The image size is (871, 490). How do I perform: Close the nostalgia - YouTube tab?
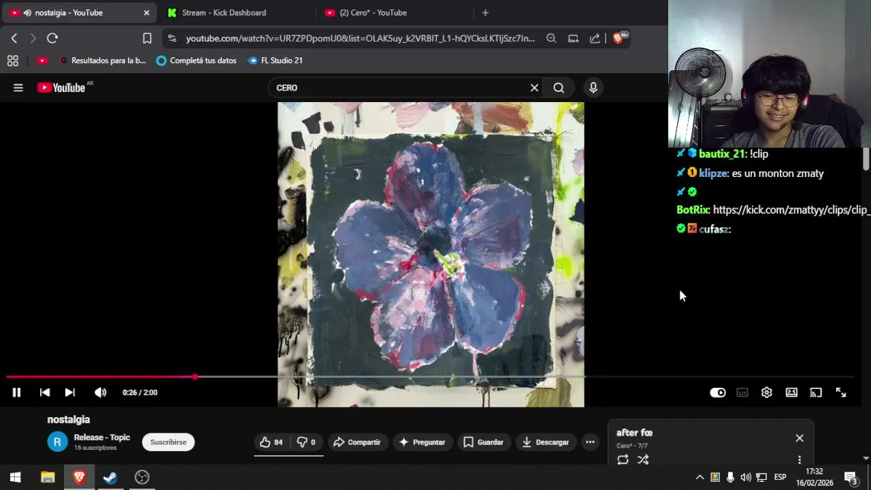tap(146, 13)
